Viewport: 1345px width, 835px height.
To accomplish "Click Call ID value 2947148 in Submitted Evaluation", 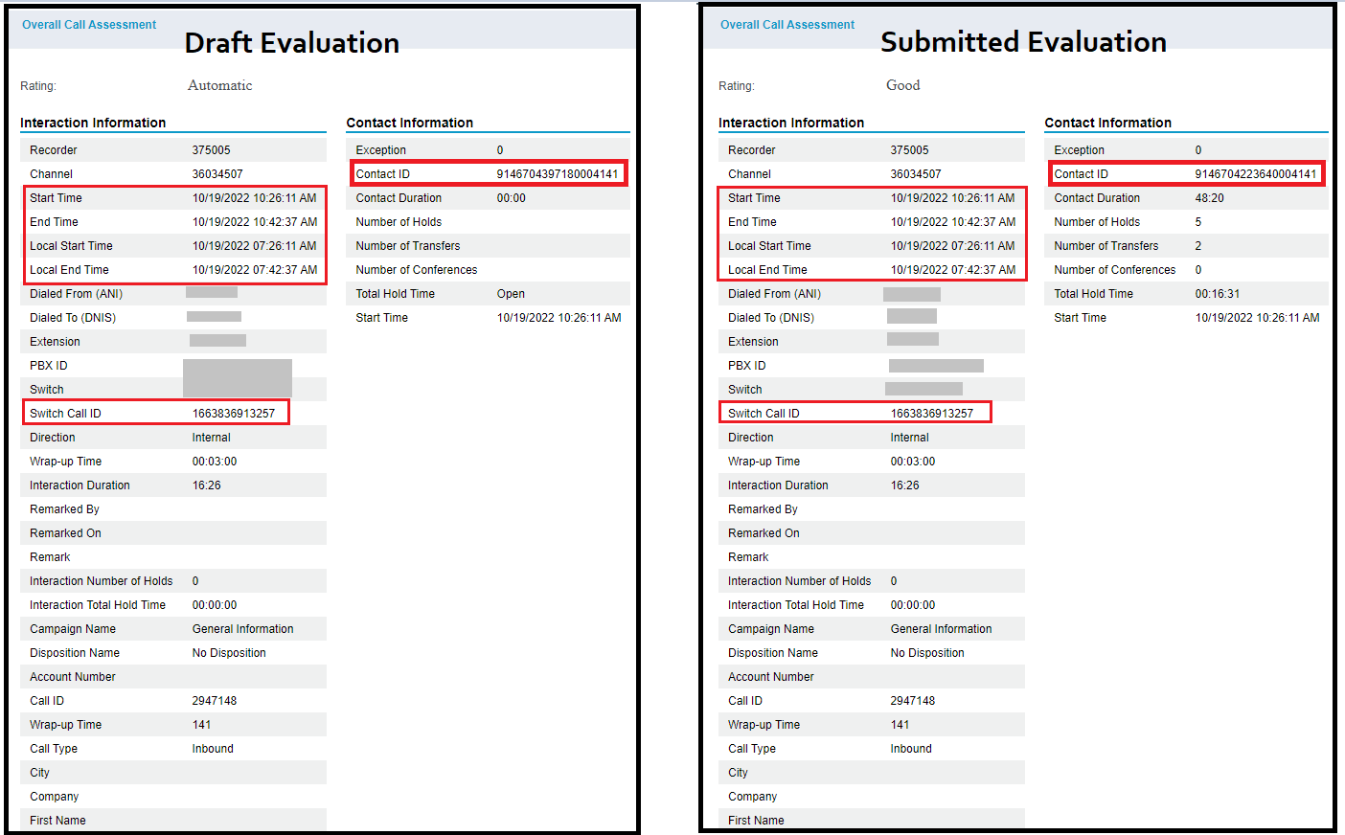I will pyautogui.click(x=913, y=701).
